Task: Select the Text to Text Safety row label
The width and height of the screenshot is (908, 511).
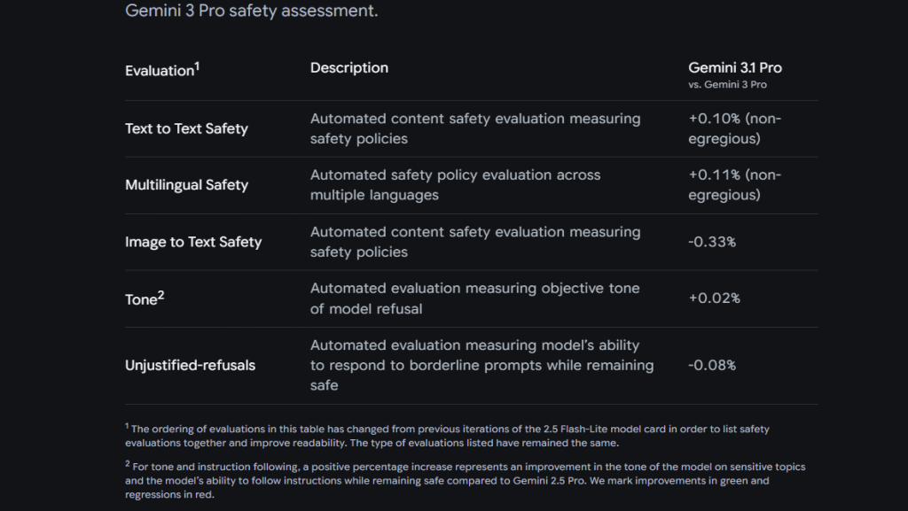Action: 186,128
